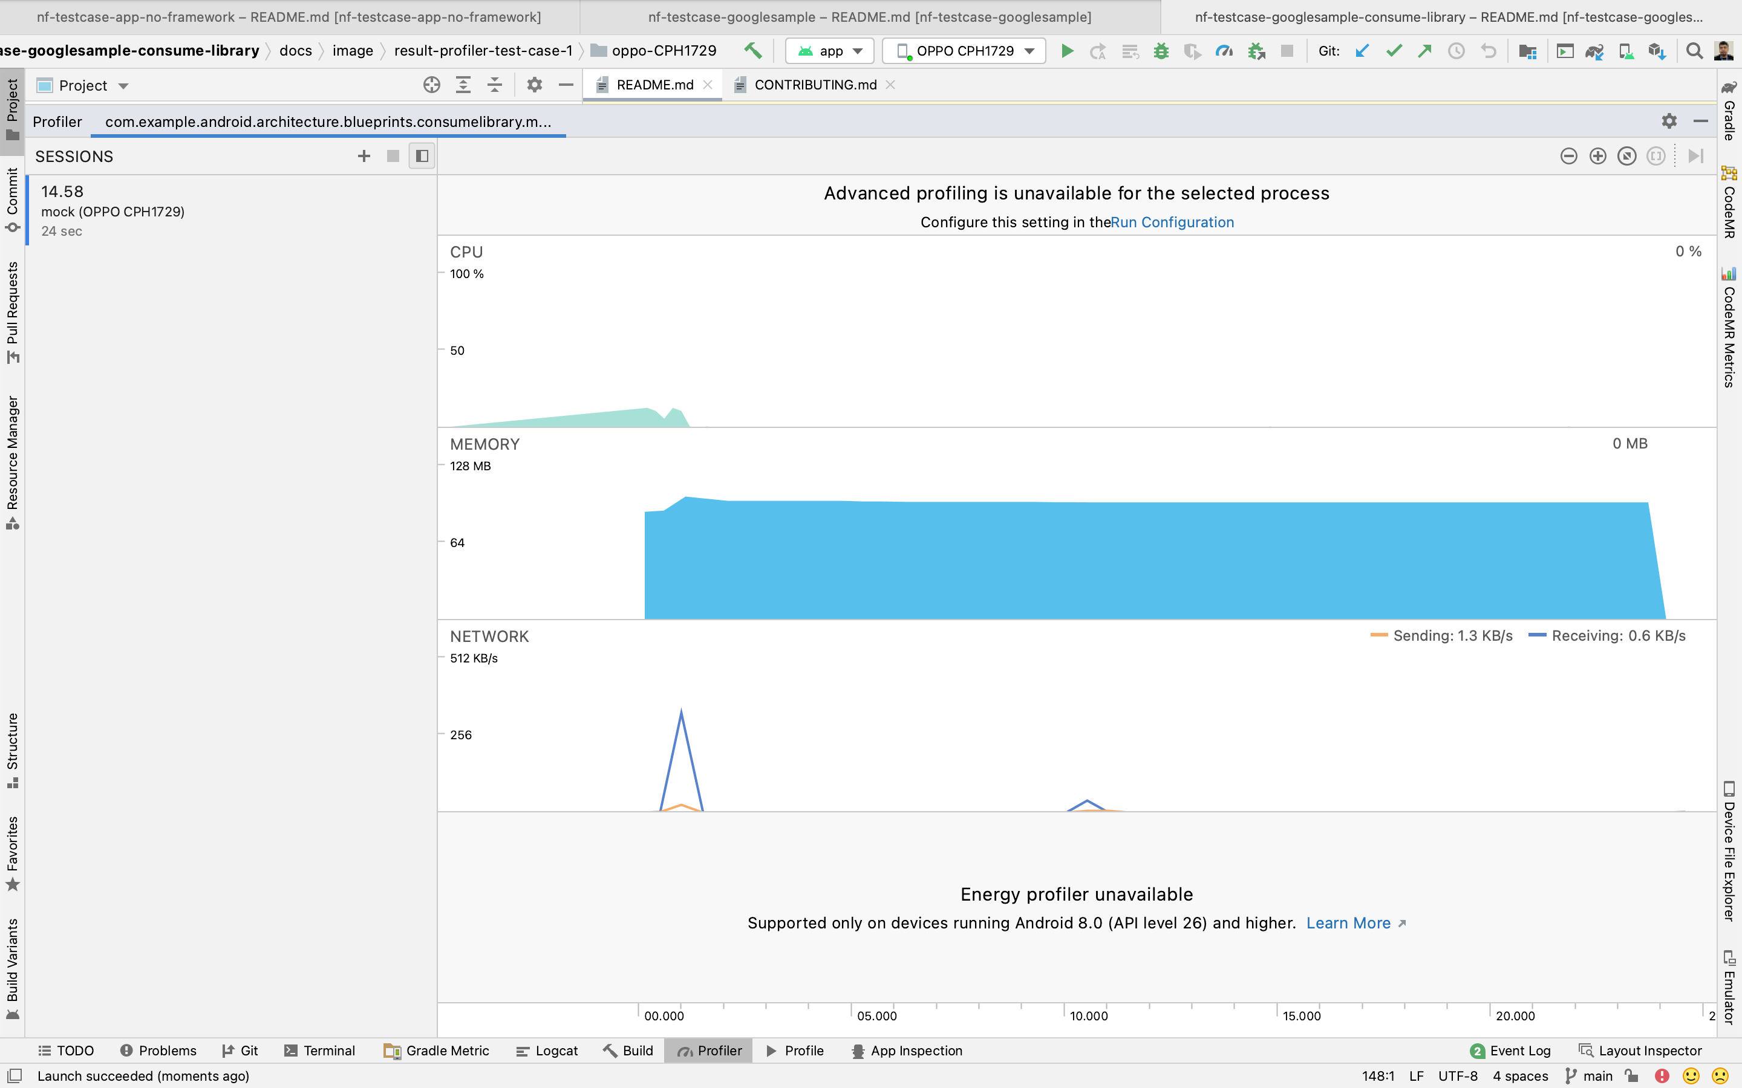1742x1088 pixels.
Task: Open the app run configuration dropdown
Action: [x=830, y=51]
